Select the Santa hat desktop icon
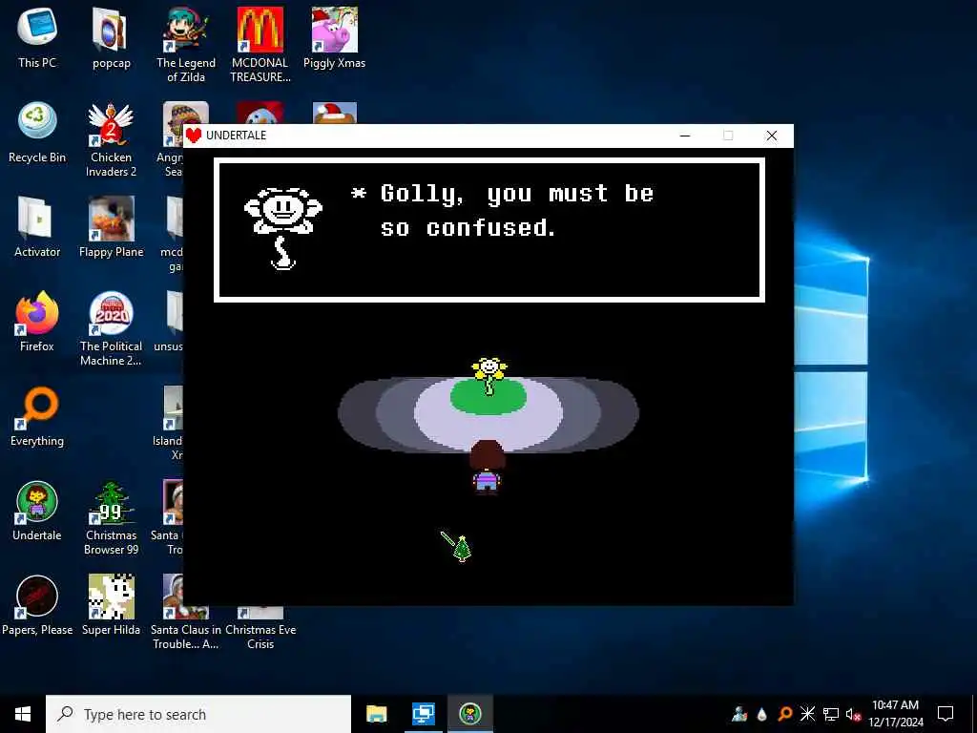 pos(335,113)
